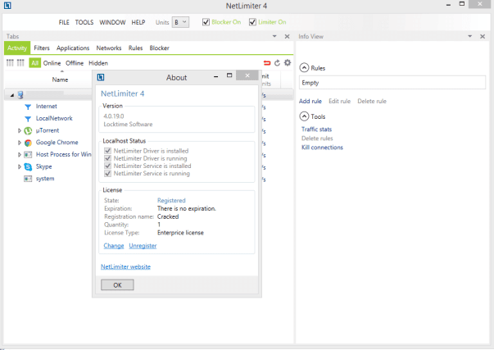Click the Internet filter funnel icon

(x=28, y=107)
